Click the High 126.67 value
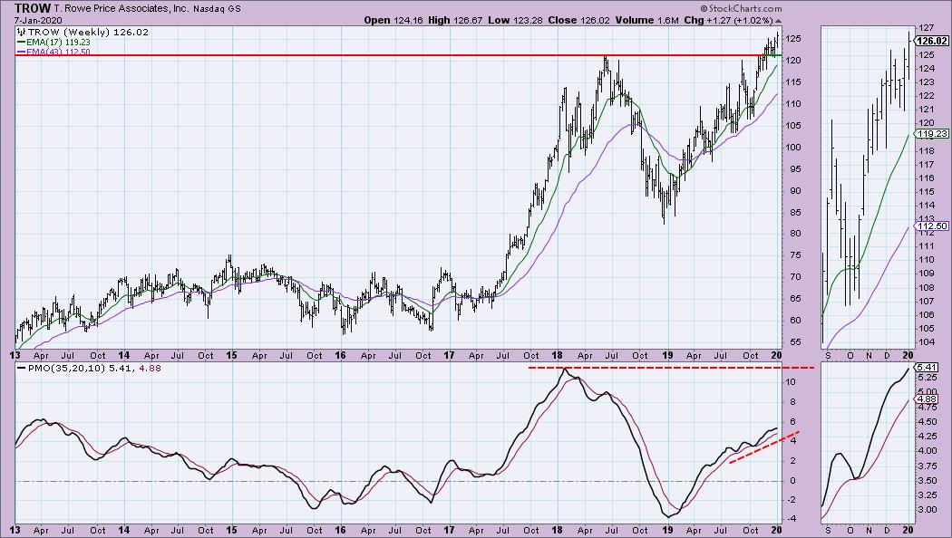 point(455,20)
